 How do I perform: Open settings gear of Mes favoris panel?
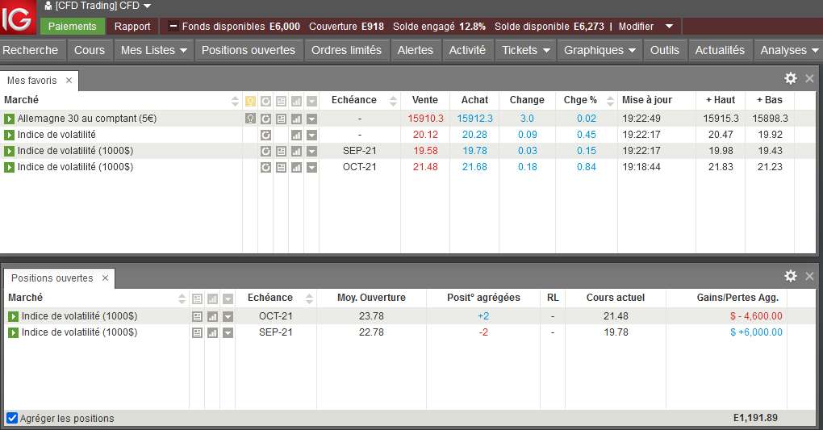point(791,78)
